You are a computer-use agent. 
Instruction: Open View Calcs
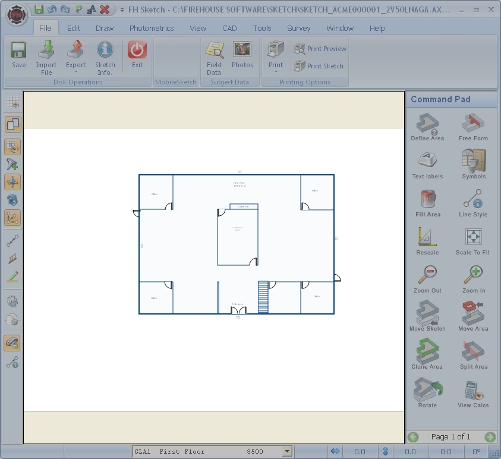pos(473,394)
